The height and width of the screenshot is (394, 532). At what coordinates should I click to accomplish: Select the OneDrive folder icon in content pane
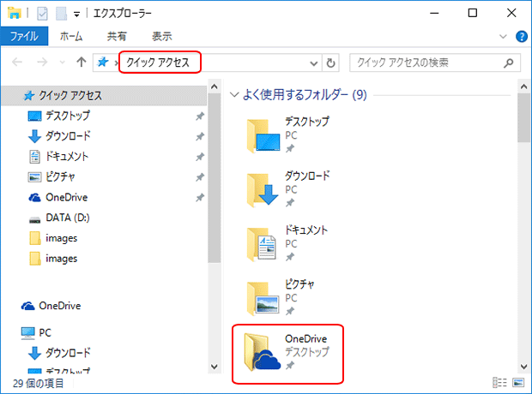click(262, 352)
